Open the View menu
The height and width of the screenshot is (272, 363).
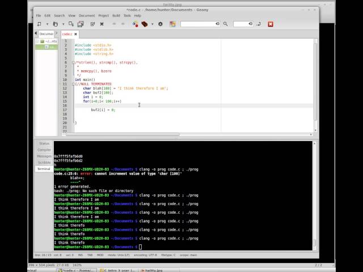72,15
